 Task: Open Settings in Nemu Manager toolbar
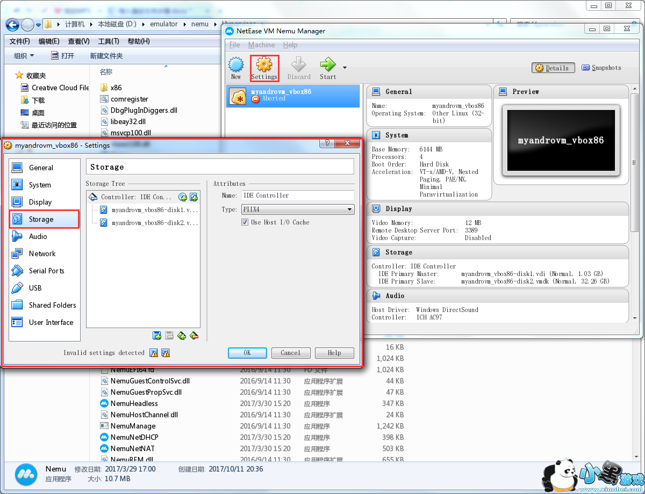click(x=264, y=68)
